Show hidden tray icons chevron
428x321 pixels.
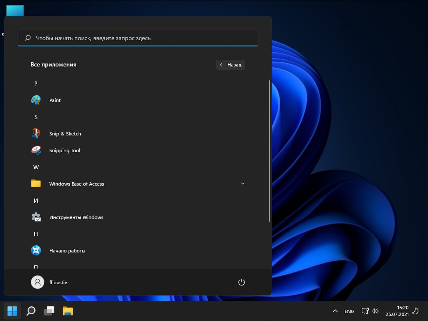pyautogui.click(x=335, y=311)
